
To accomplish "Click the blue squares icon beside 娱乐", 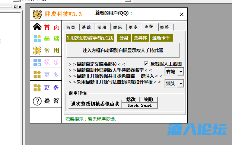I will coord(37,62).
